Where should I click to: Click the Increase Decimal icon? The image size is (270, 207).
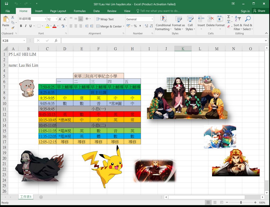coord(146,26)
